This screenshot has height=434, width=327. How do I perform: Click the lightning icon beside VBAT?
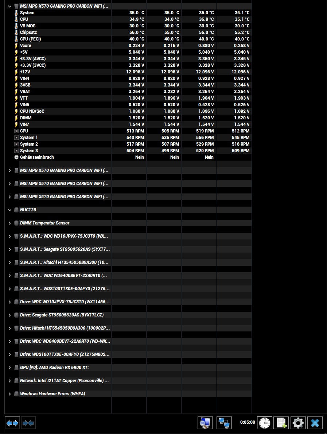16,92
